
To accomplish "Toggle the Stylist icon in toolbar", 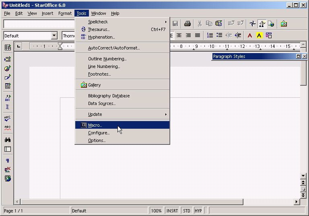I will point(262,24).
